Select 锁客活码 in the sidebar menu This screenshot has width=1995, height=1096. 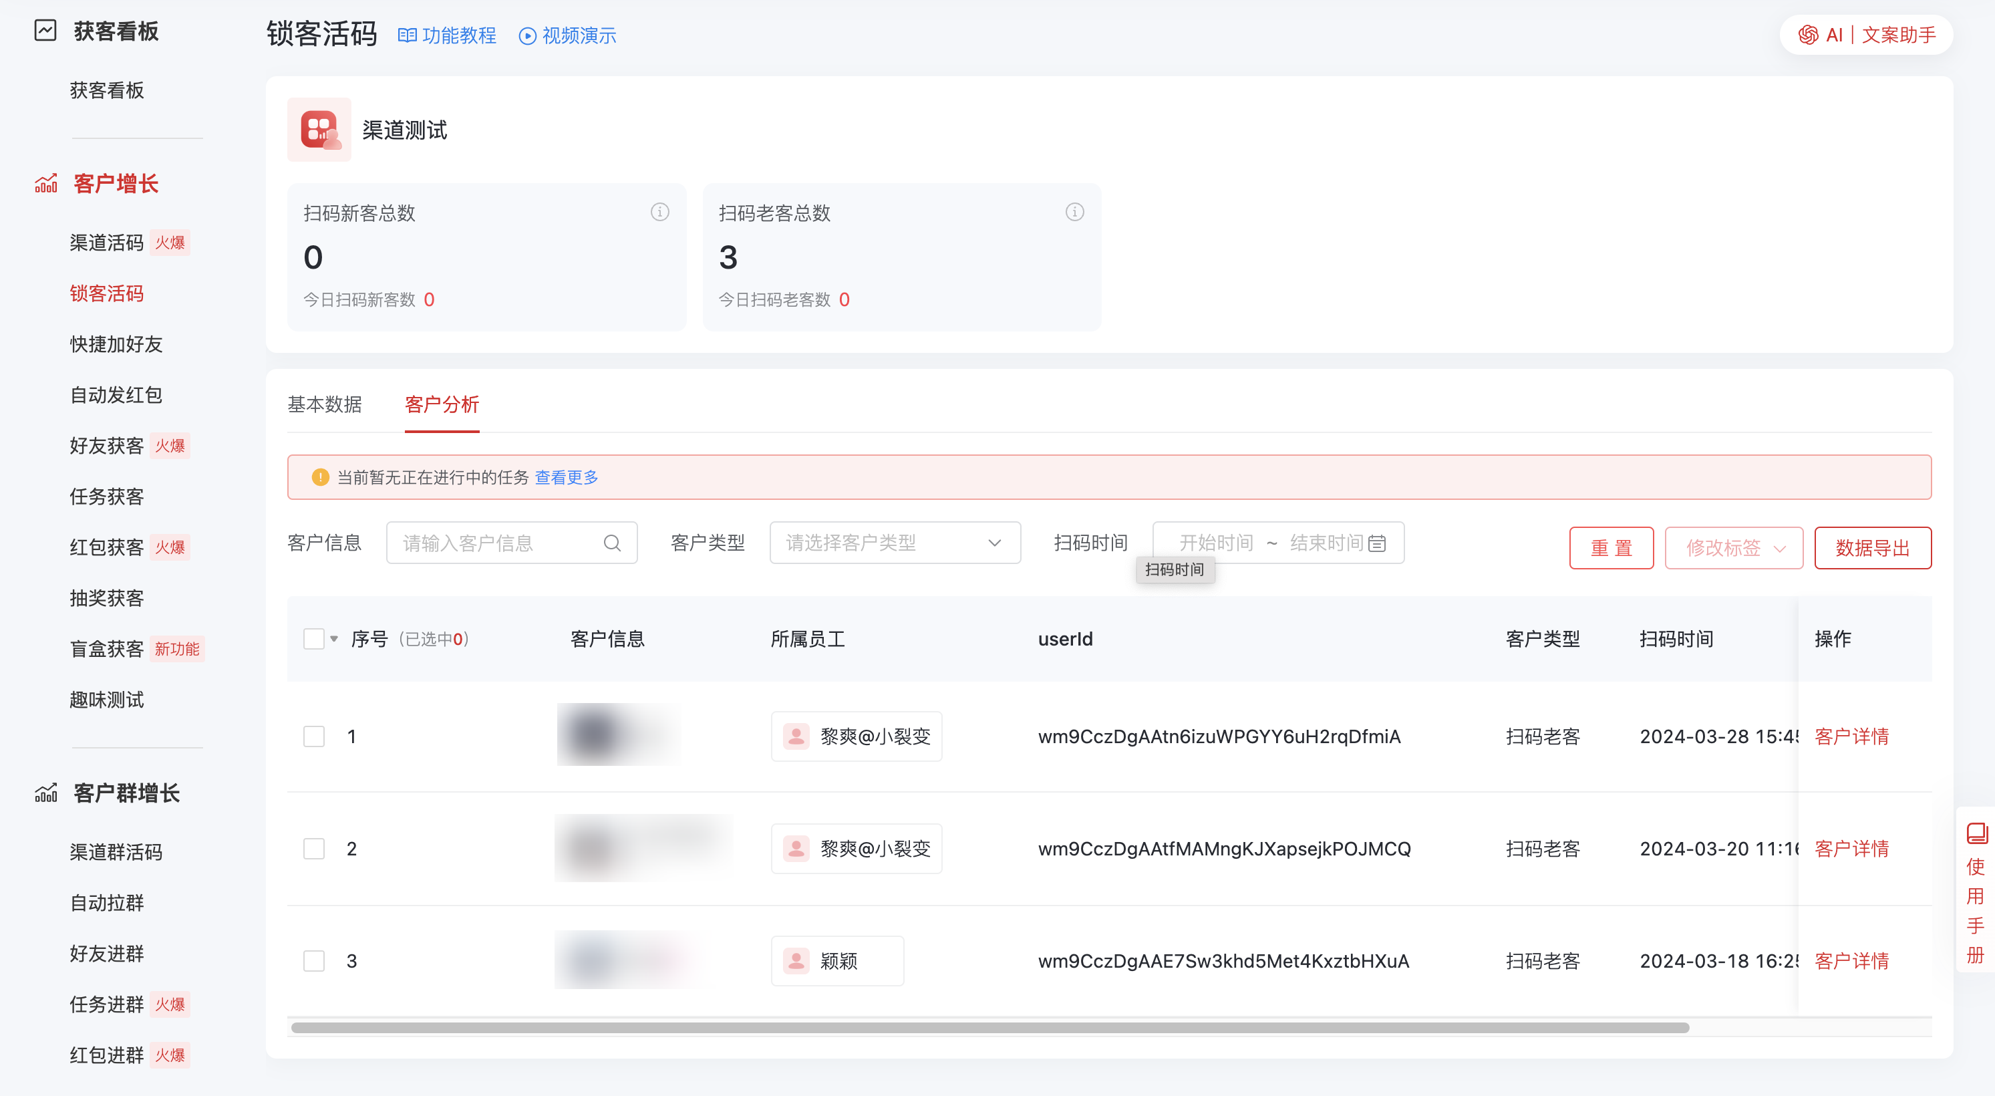point(106,293)
